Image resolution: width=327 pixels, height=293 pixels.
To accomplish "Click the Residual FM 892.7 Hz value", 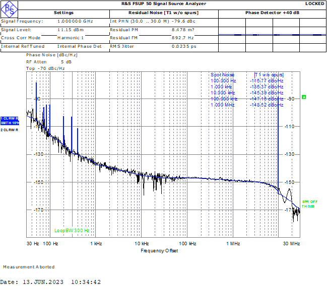I will tap(183, 38).
